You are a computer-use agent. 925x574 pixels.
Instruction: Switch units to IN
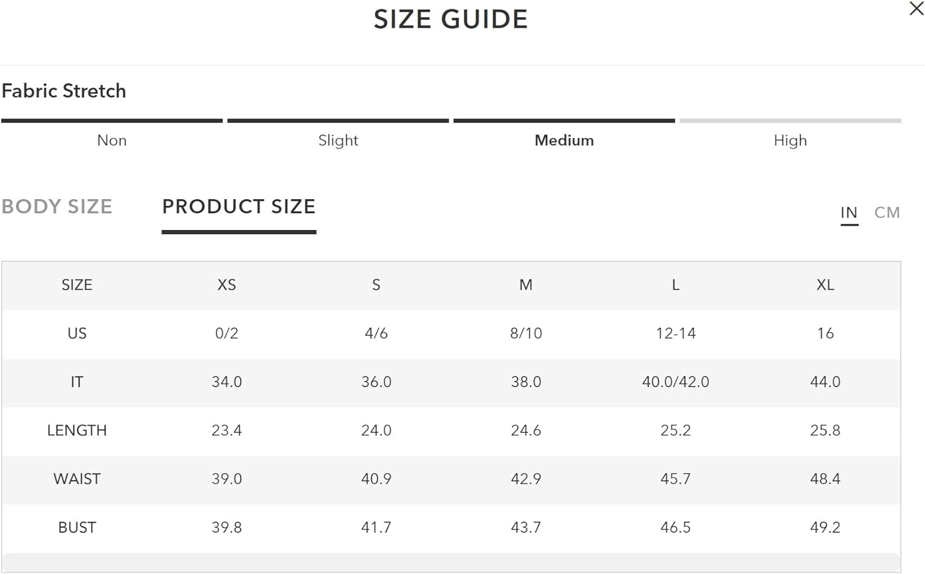click(x=849, y=213)
